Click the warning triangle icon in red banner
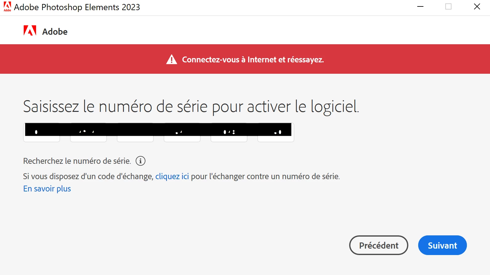The width and height of the screenshot is (490, 275). (172, 59)
